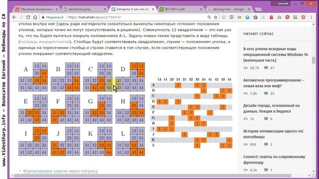Click the views eye icon by 29,7k
Image resolution: width=319 pixels, height=179 pixels.
[x=246, y=68]
